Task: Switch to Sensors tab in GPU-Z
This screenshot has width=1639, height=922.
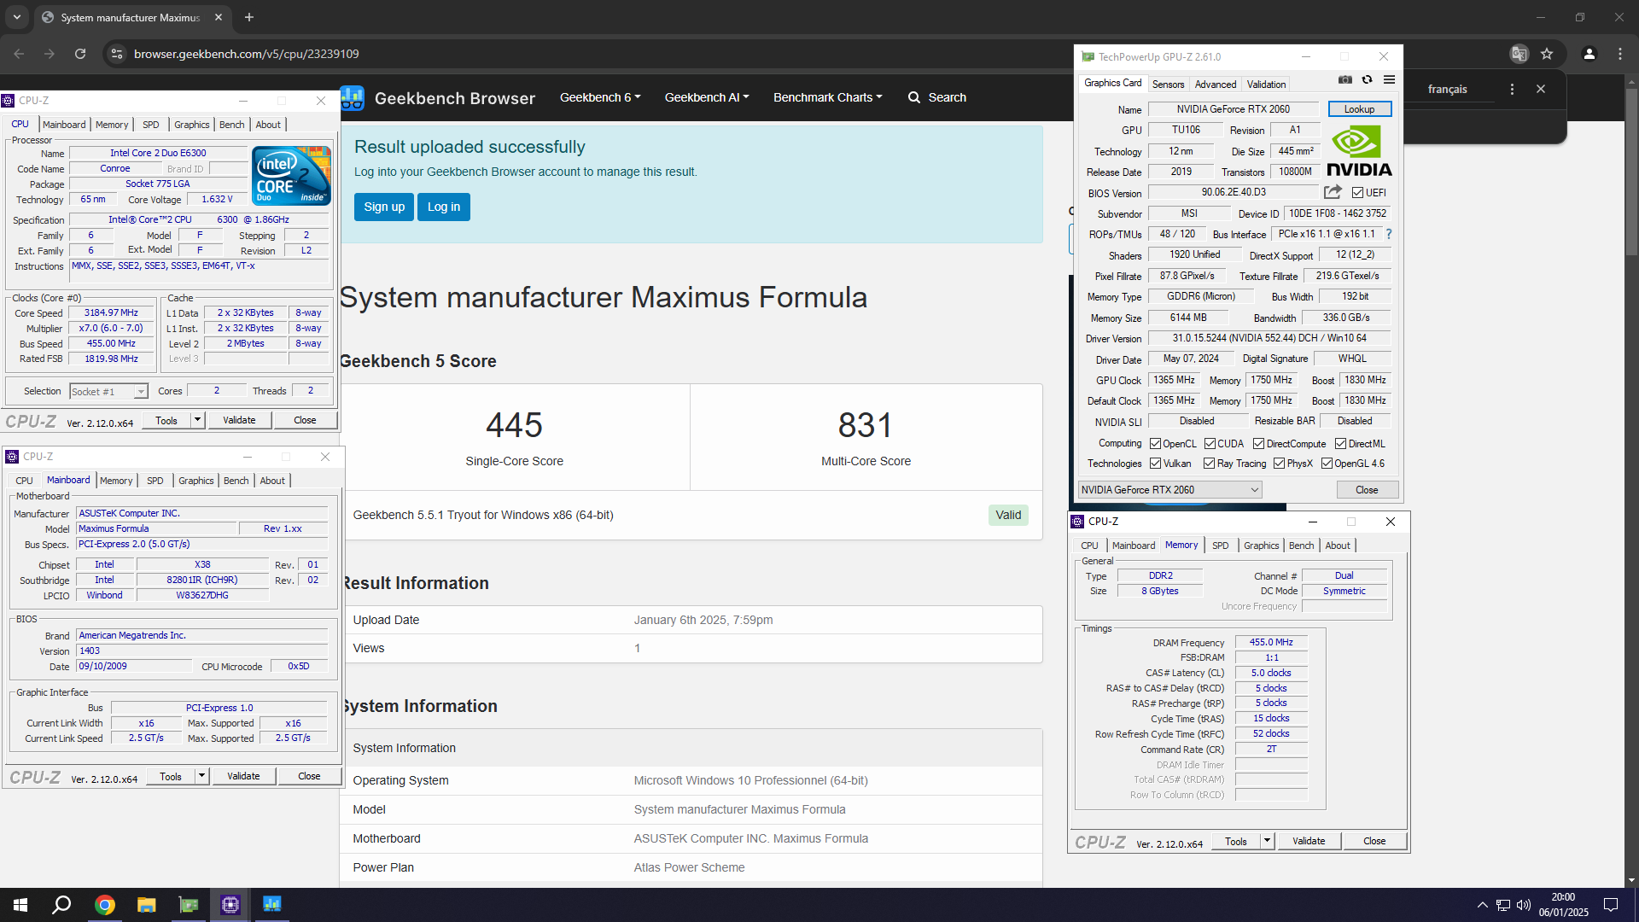Action: click(1168, 85)
